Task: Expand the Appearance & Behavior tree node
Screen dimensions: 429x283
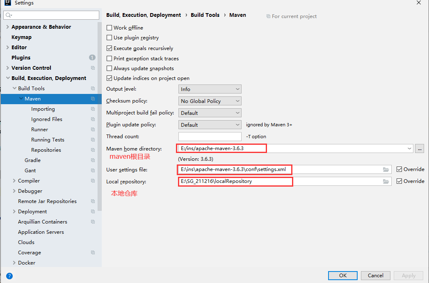Action: tap(8, 27)
